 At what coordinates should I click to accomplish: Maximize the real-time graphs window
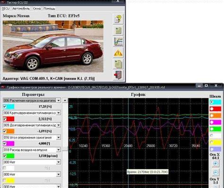click(206, 86)
